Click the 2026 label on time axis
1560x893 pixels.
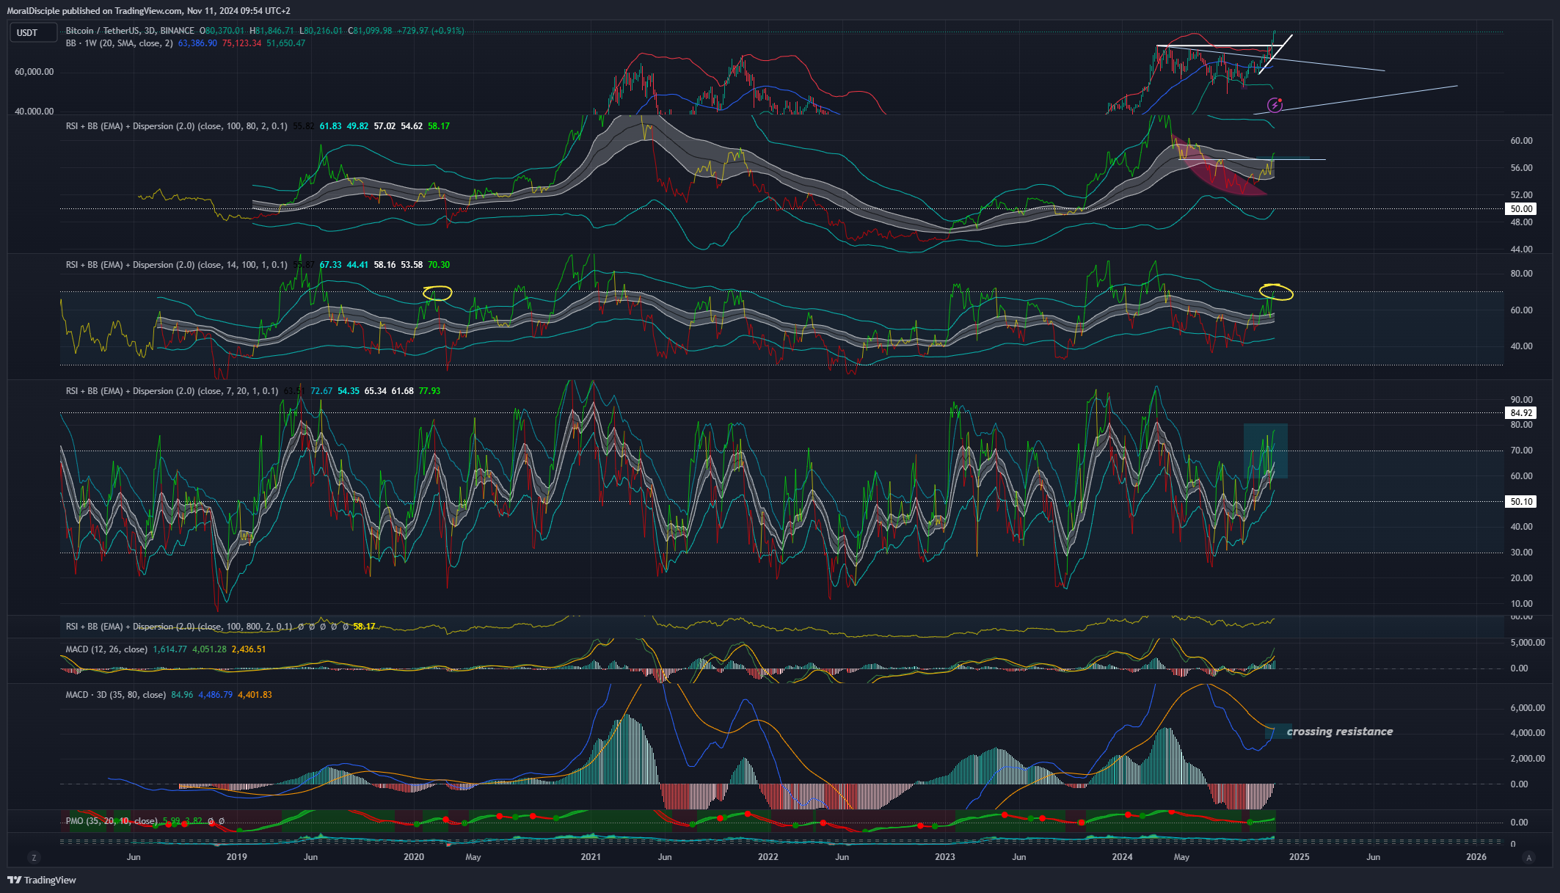point(1476,857)
